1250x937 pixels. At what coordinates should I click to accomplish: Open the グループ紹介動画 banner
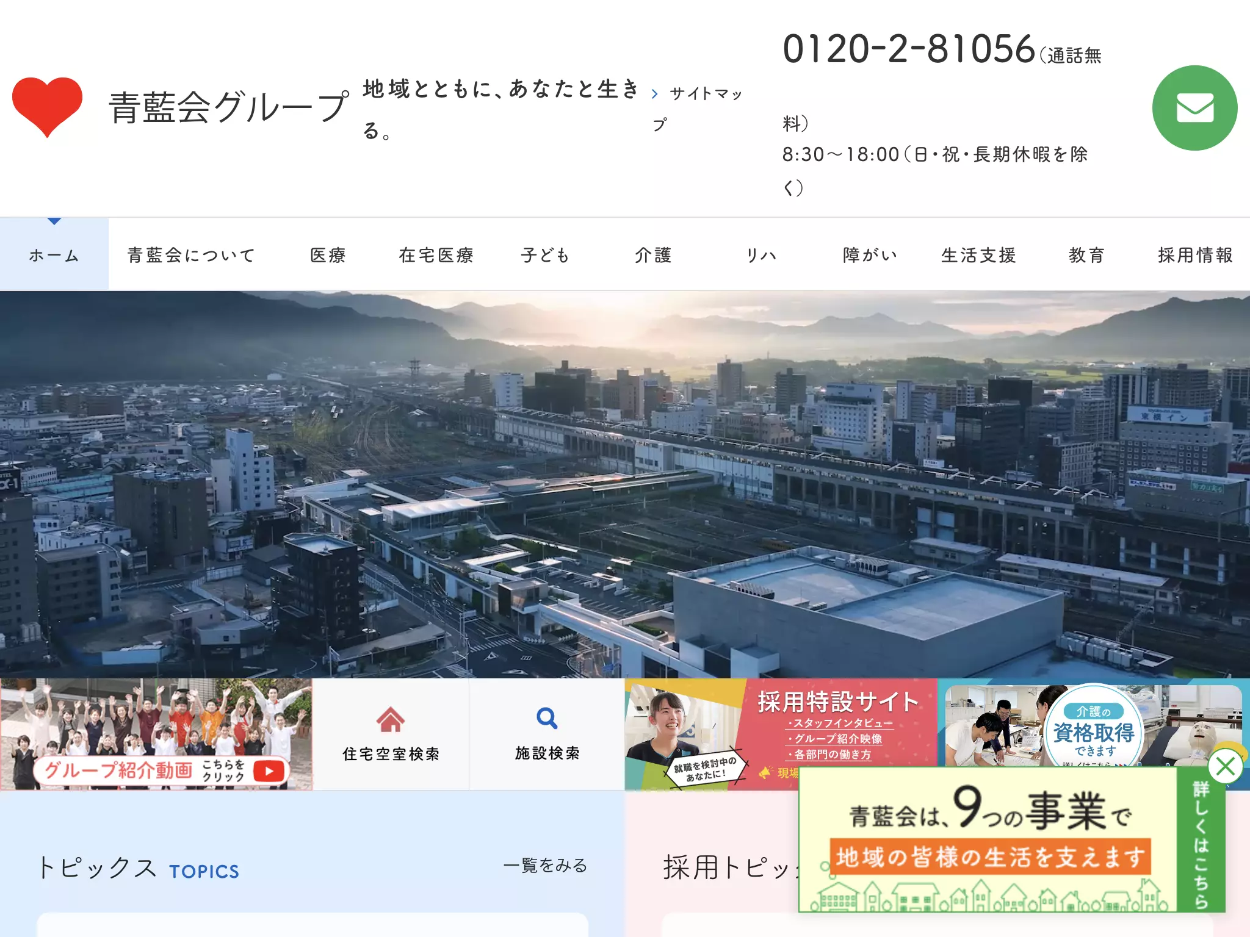pyautogui.click(x=156, y=734)
